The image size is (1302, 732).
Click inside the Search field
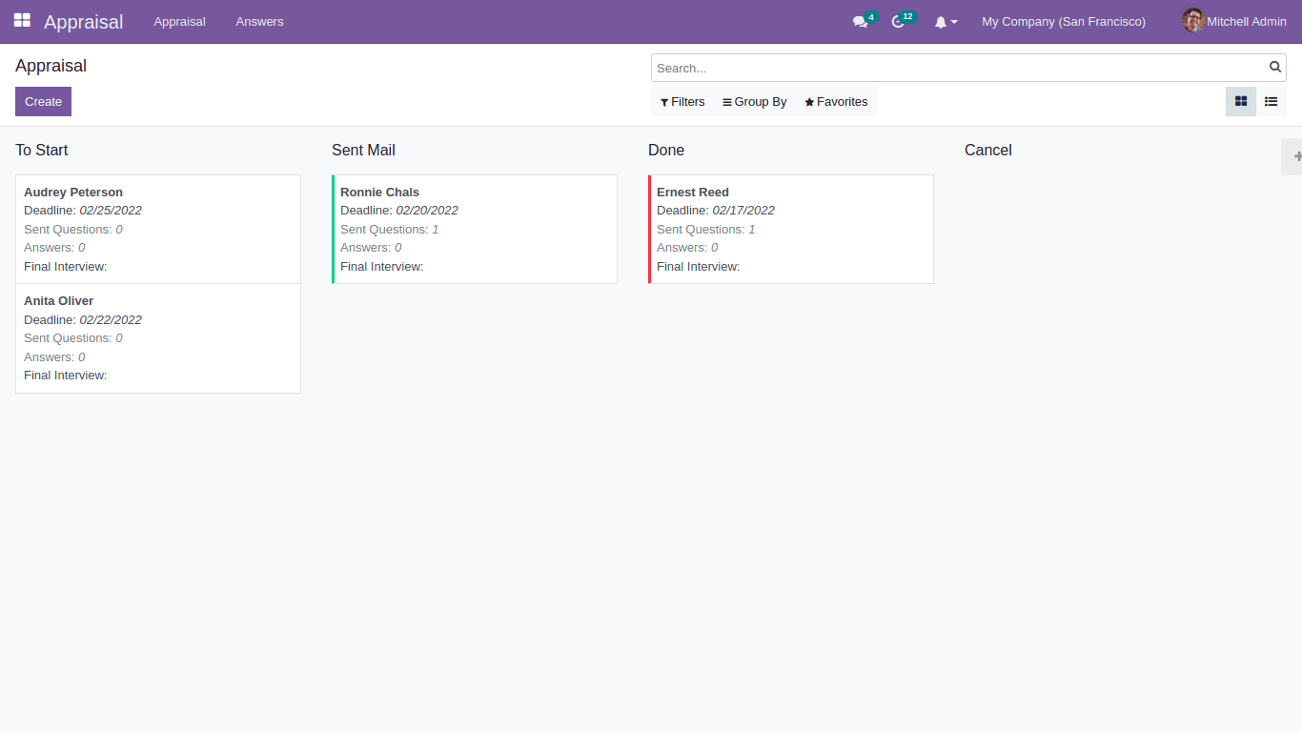pyautogui.click(x=953, y=67)
